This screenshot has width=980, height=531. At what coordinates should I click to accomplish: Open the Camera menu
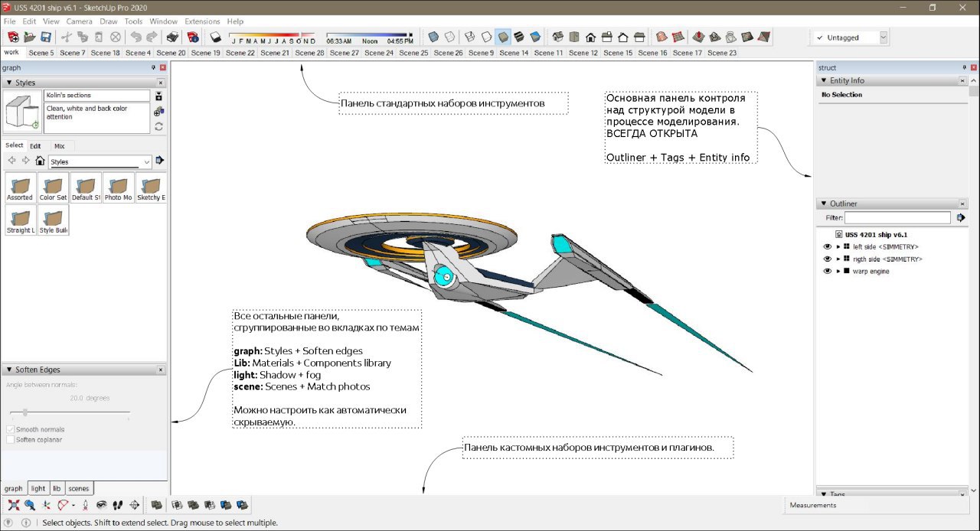click(x=79, y=21)
